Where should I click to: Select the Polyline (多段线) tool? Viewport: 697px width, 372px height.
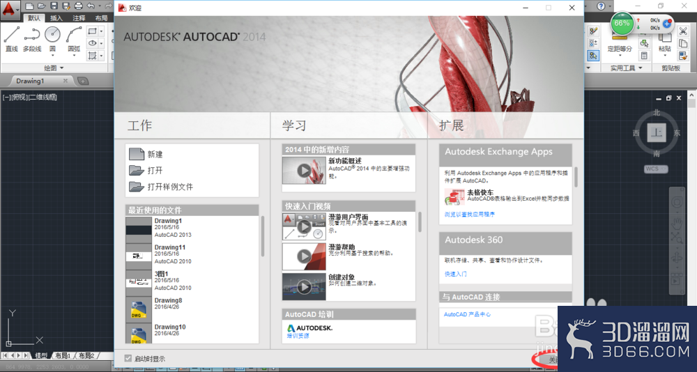[32, 39]
